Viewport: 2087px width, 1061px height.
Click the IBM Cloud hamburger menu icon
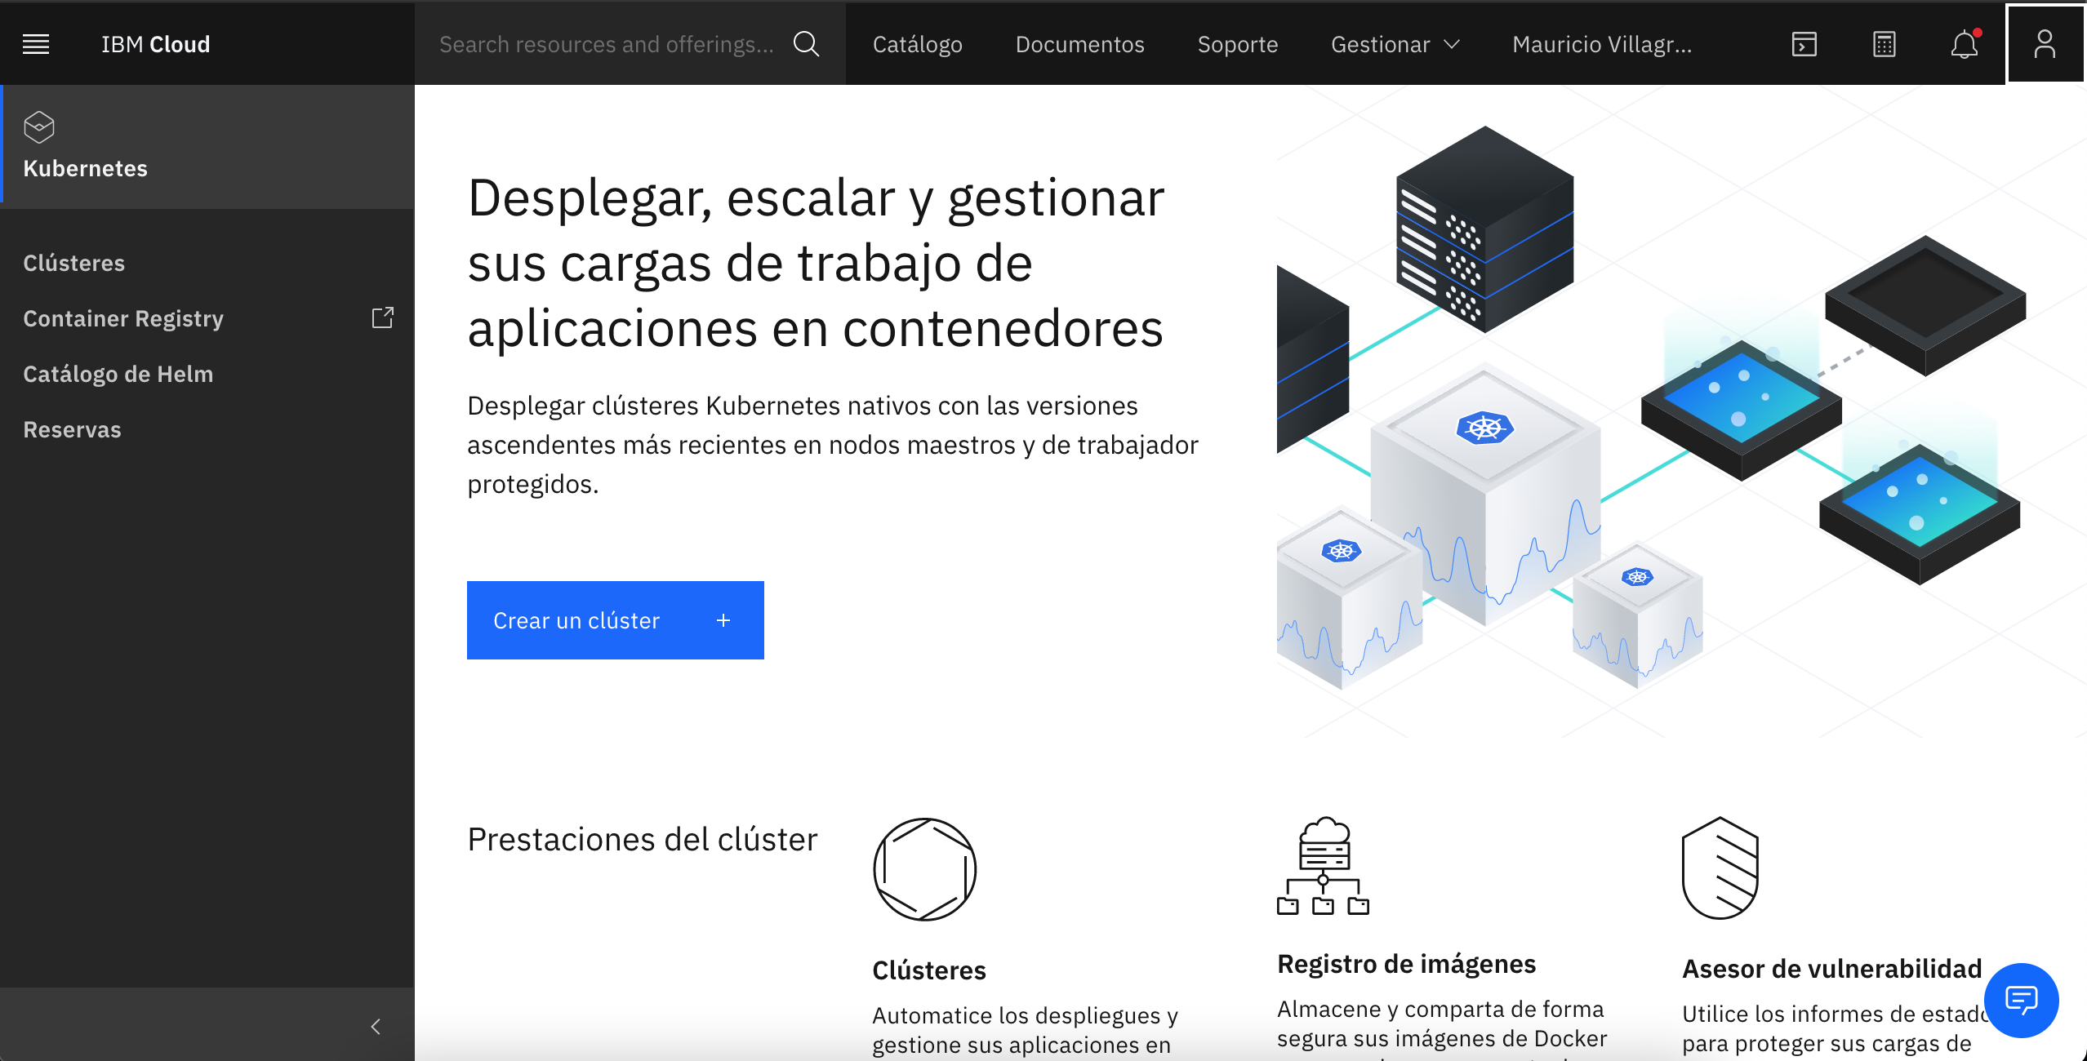click(x=35, y=43)
